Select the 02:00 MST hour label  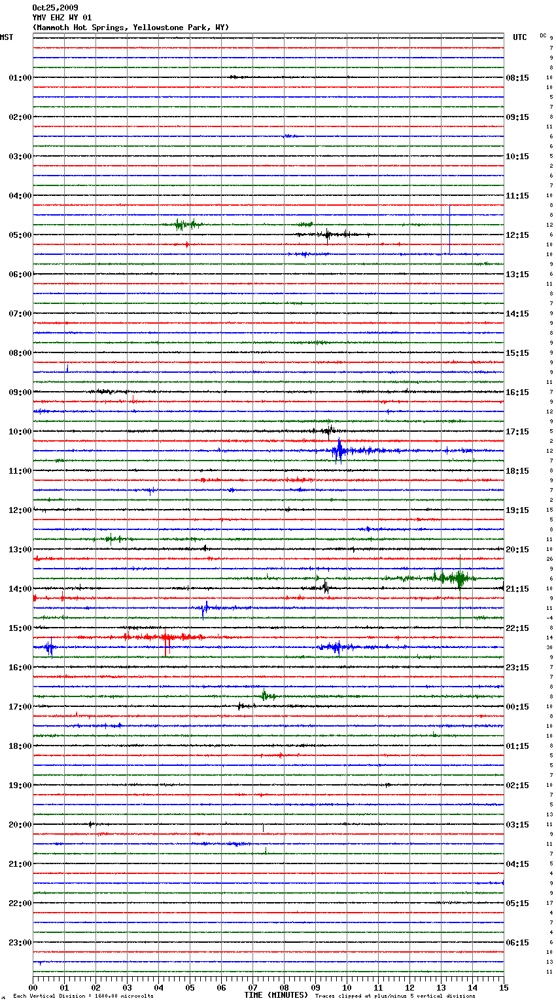click(20, 117)
